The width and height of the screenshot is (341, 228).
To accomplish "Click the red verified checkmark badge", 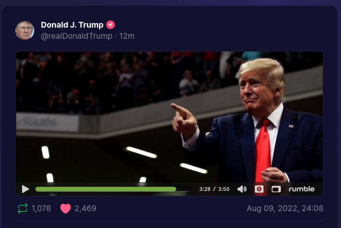I will click(111, 25).
